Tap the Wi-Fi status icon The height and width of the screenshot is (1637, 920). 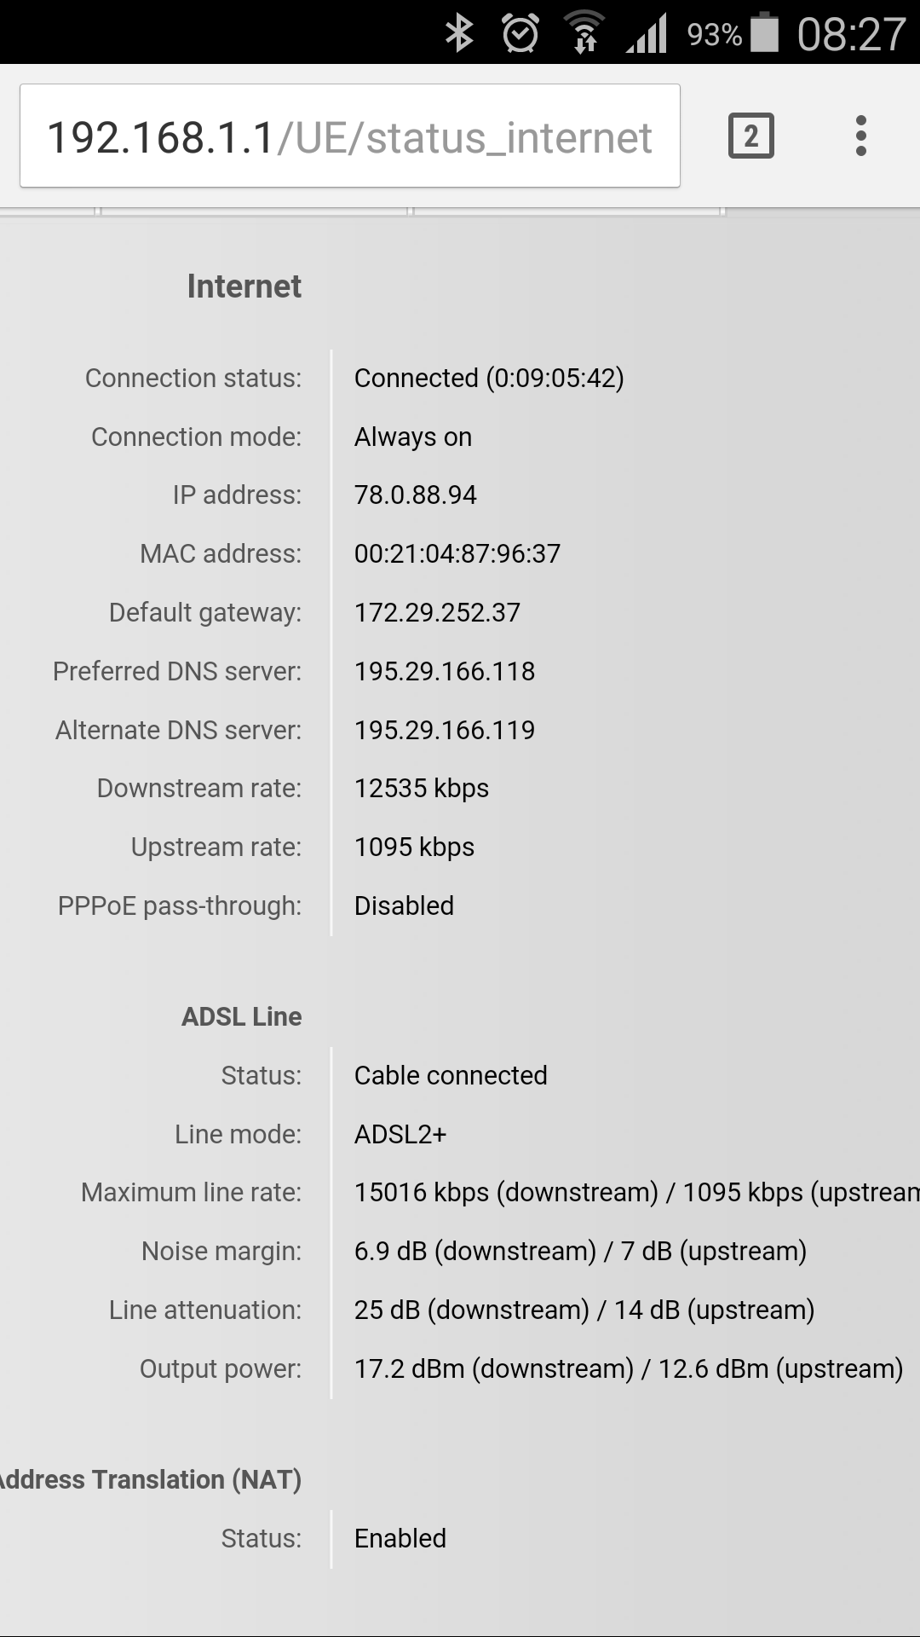(x=584, y=33)
